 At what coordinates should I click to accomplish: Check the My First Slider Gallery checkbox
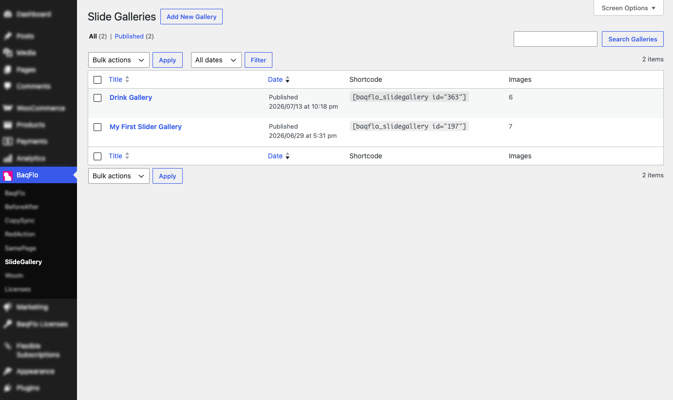point(97,127)
